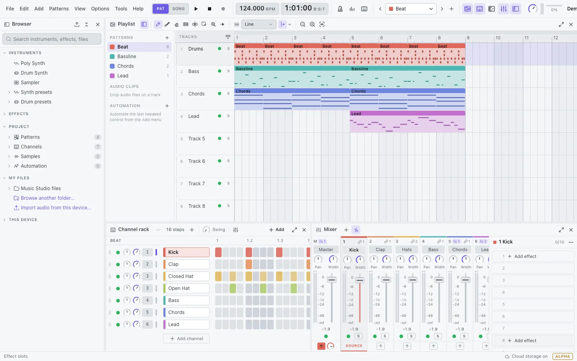Open the 1 Kick effects options menu
This screenshot has width=577, height=361.
point(571,242)
